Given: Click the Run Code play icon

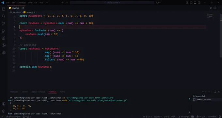Looking at the screenshot, I should point(211,8).
